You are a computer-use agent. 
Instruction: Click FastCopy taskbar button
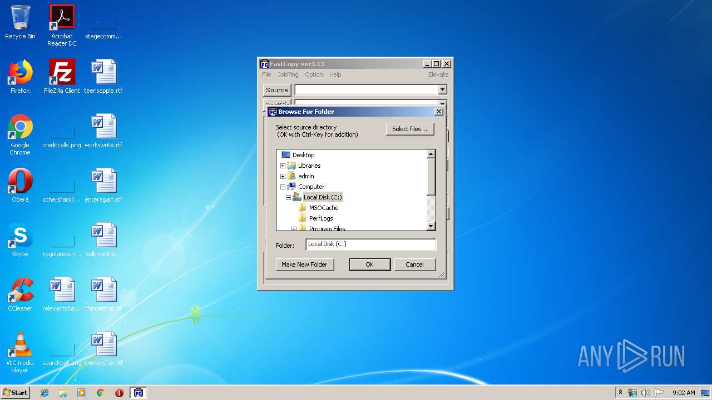(139, 393)
